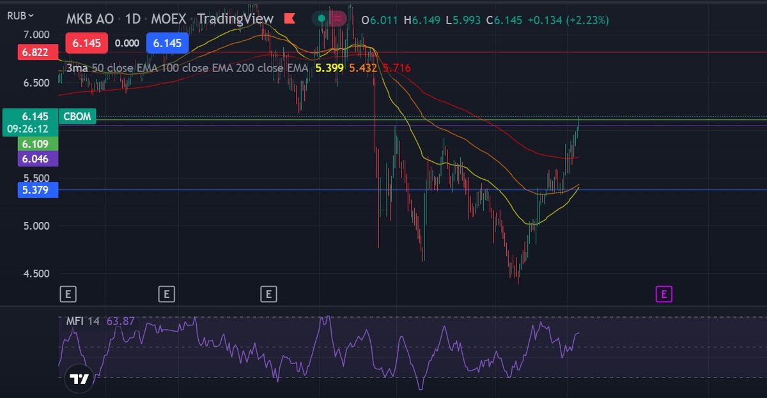767x398 pixels.
Task: Click the 6.145 last price countdown label
Action: 29,122
